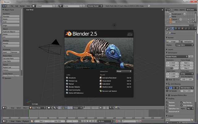Open the Modifiers tab wrench icon
The width and height of the screenshot is (198, 124).
pos(189,29)
